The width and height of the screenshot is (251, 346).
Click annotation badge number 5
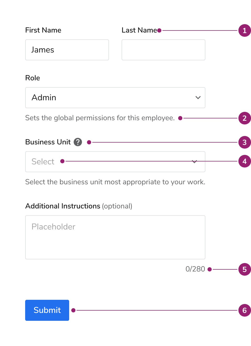(x=244, y=269)
